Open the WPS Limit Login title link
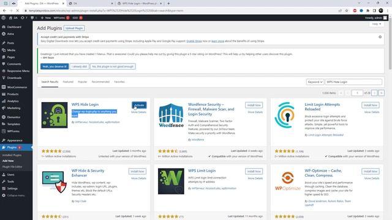 coord(202,170)
